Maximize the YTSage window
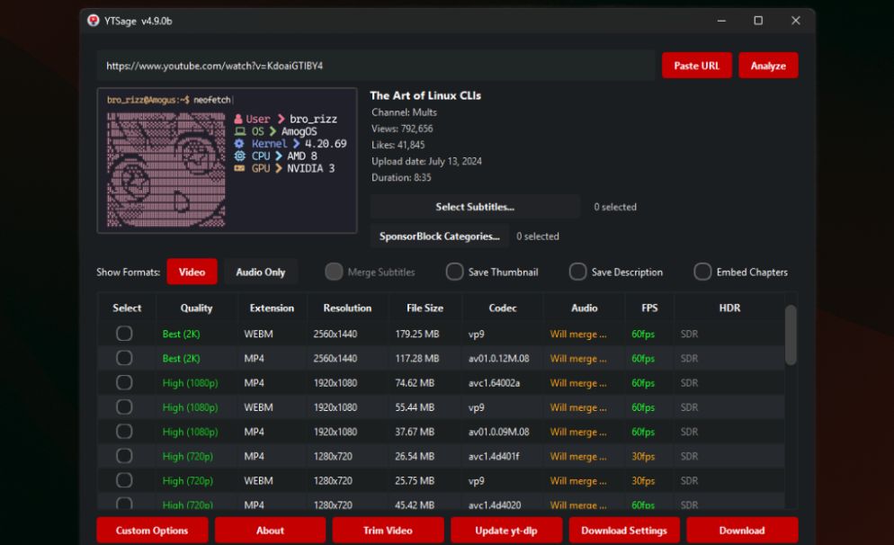The image size is (894, 545). pos(758,21)
